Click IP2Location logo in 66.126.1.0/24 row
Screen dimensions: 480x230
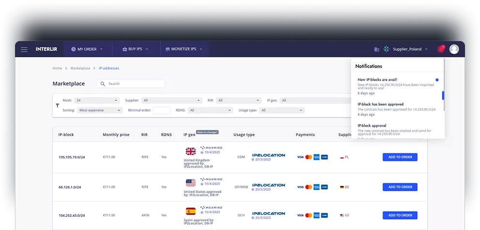(269, 185)
